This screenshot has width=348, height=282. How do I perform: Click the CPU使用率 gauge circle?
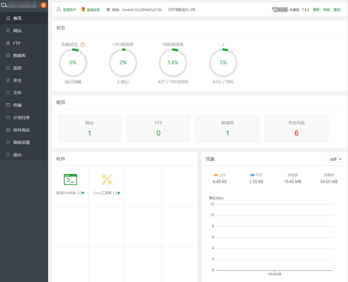tap(123, 63)
